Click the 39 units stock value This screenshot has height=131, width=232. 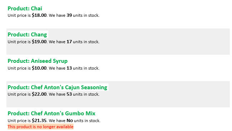tap(69, 15)
